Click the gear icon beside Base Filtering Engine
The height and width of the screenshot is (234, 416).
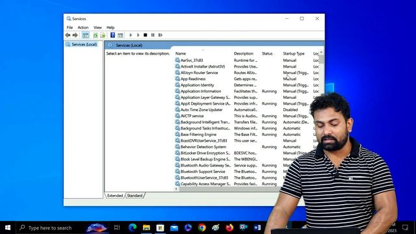coord(177,135)
